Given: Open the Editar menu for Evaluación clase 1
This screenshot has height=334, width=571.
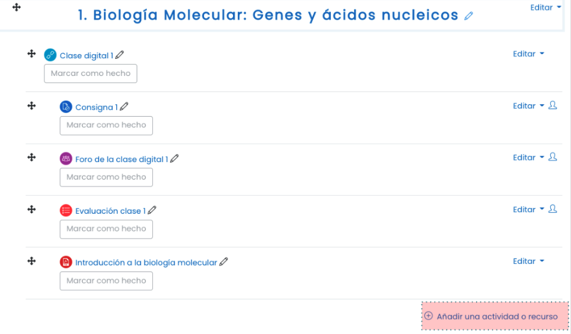Looking at the screenshot, I should [x=529, y=210].
